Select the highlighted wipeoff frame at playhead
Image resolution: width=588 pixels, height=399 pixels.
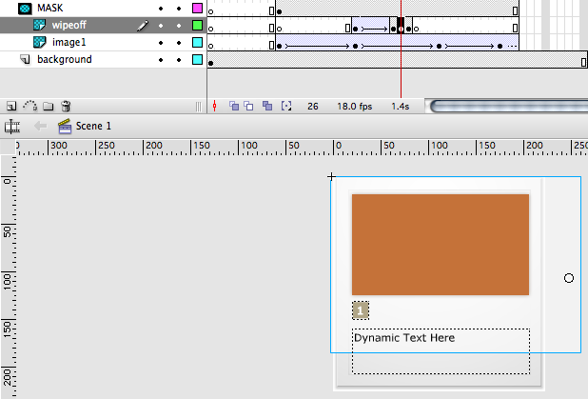(x=401, y=25)
